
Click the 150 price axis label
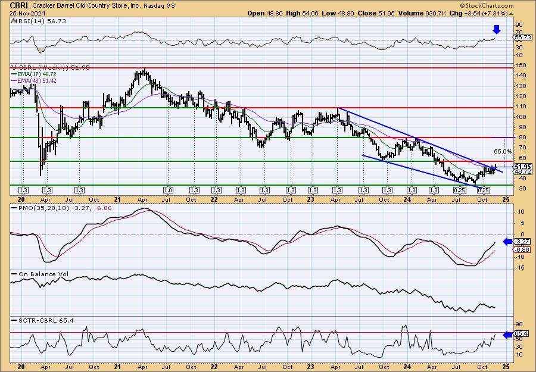point(522,65)
